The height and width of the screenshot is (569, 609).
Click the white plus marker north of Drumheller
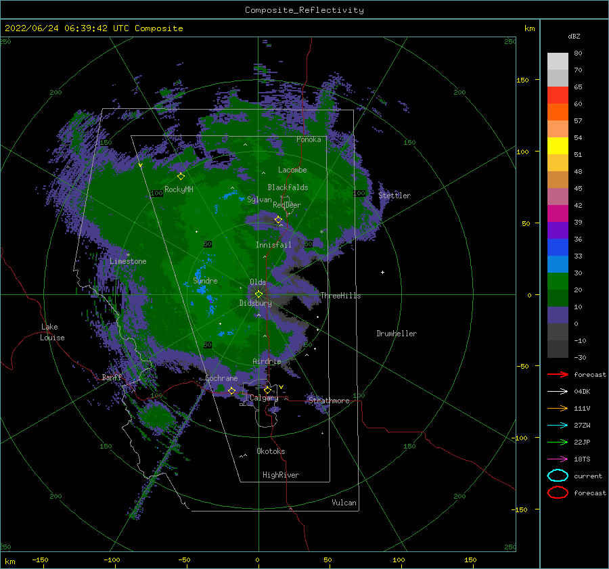382,272
